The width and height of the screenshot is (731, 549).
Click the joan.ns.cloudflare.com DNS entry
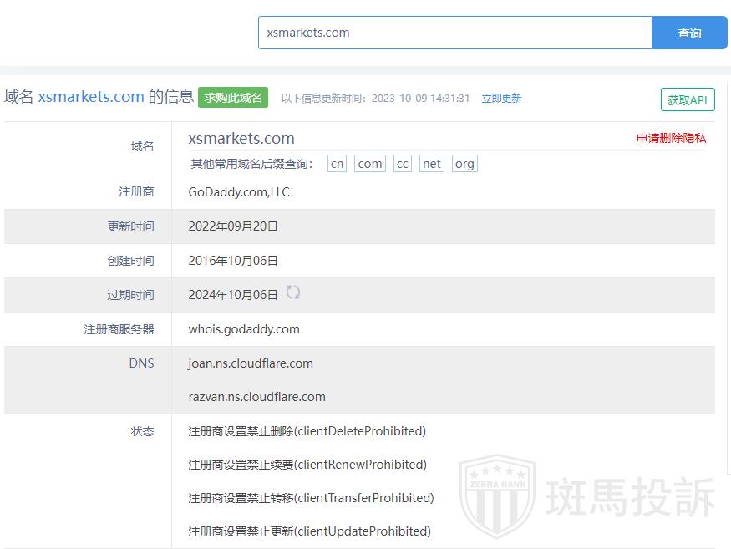tap(251, 363)
